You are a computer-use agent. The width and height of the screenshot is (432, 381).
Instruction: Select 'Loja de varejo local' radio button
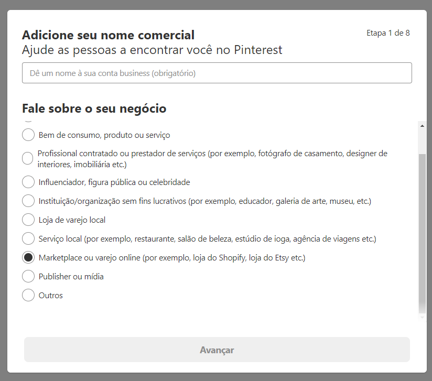28,220
